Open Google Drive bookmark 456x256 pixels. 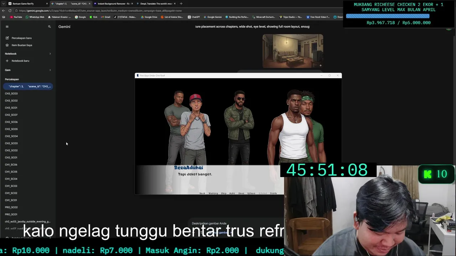(149, 17)
